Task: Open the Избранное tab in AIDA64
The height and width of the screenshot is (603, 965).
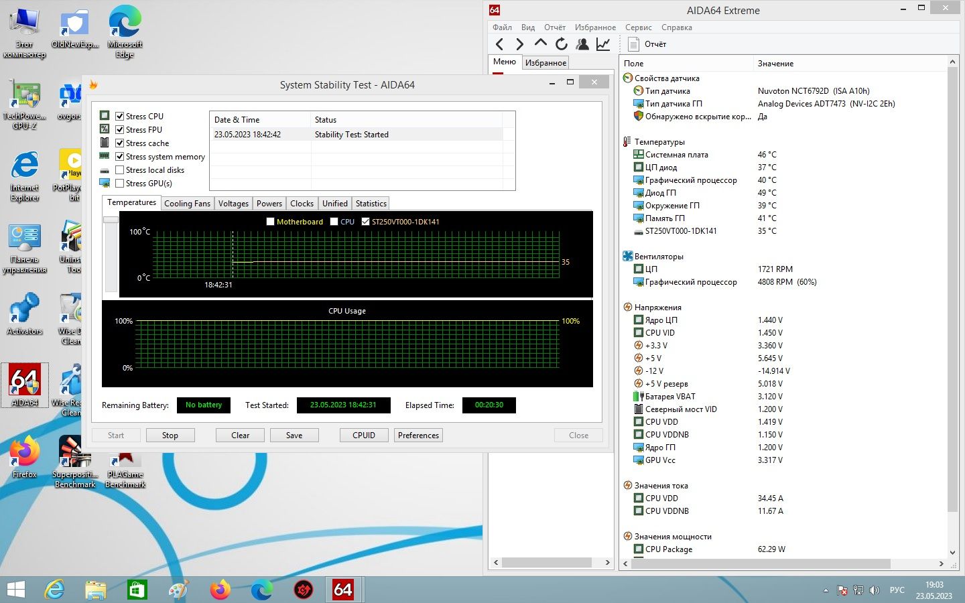Action: pos(545,62)
